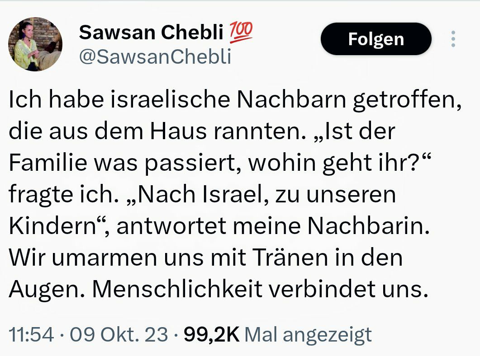
Task: Click the @SawsanChebli handle
Action: (155, 57)
